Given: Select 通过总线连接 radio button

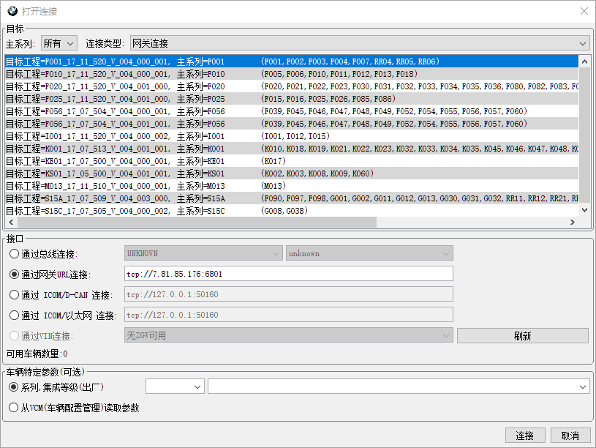Looking at the screenshot, I should (14, 253).
